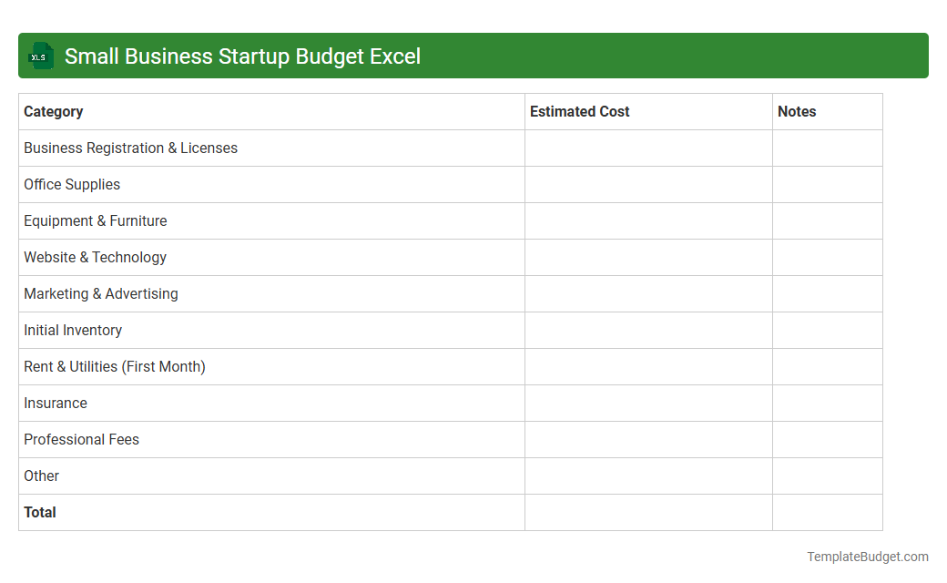
Task: Click the Rent & Utilities (First Month) row
Action: point(115,366)
